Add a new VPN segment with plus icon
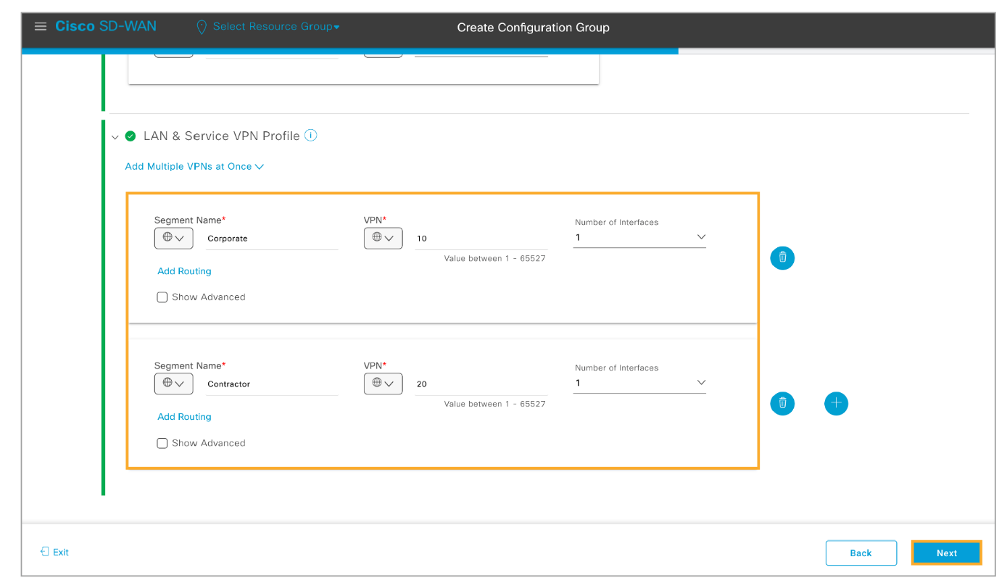1007x583 pixels. click(x=835, y=403)
